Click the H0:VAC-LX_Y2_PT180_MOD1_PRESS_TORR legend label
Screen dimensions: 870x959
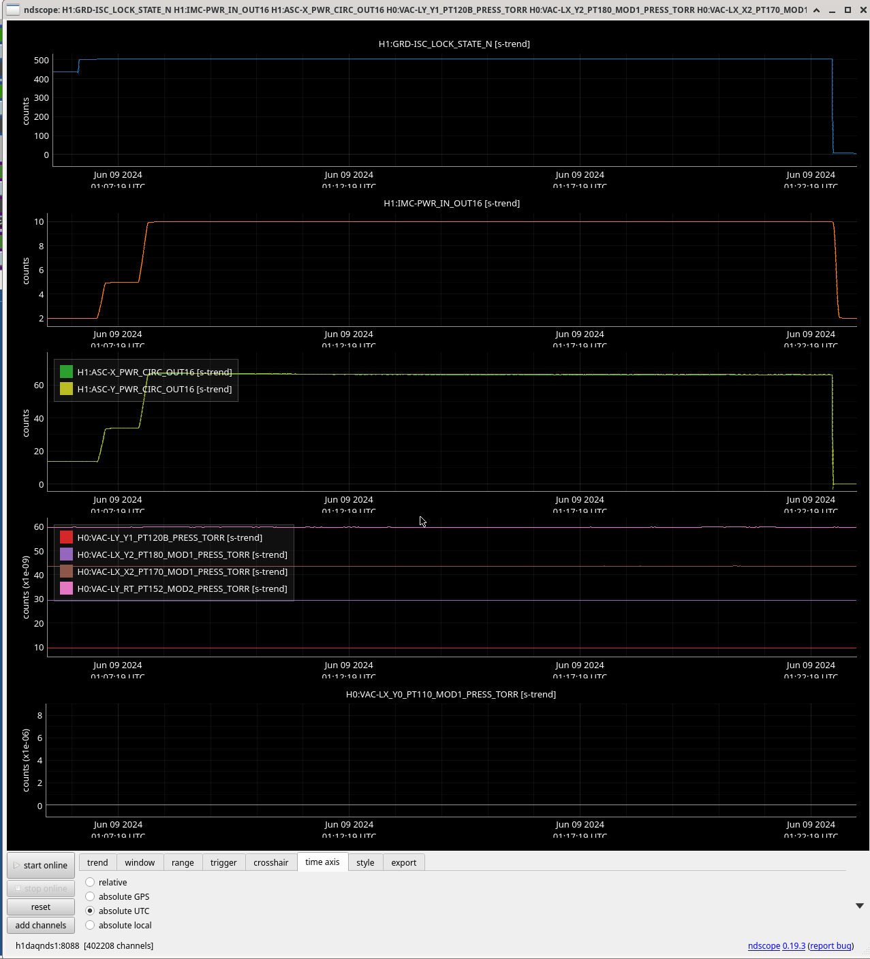coord(182,554)
